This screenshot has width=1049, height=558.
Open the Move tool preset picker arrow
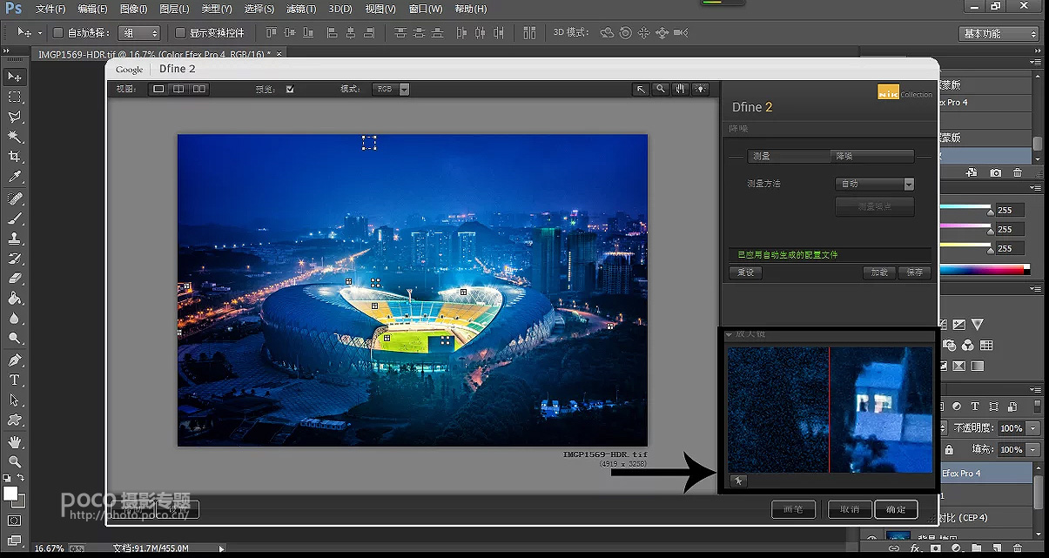point(39,33)
